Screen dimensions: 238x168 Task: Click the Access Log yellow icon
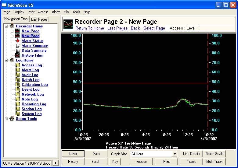(18, 65)
